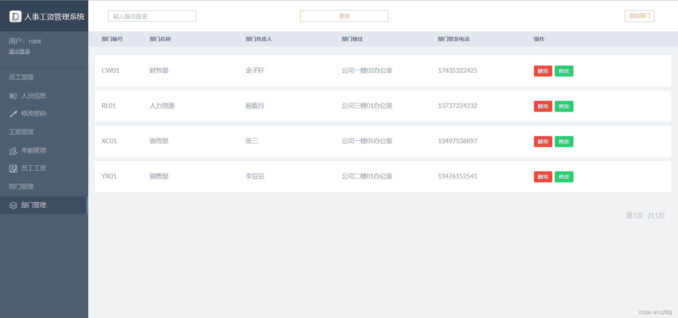Open 员工工资 menu item
Viewport: 678px width, 318px height.
pos(44,168)
